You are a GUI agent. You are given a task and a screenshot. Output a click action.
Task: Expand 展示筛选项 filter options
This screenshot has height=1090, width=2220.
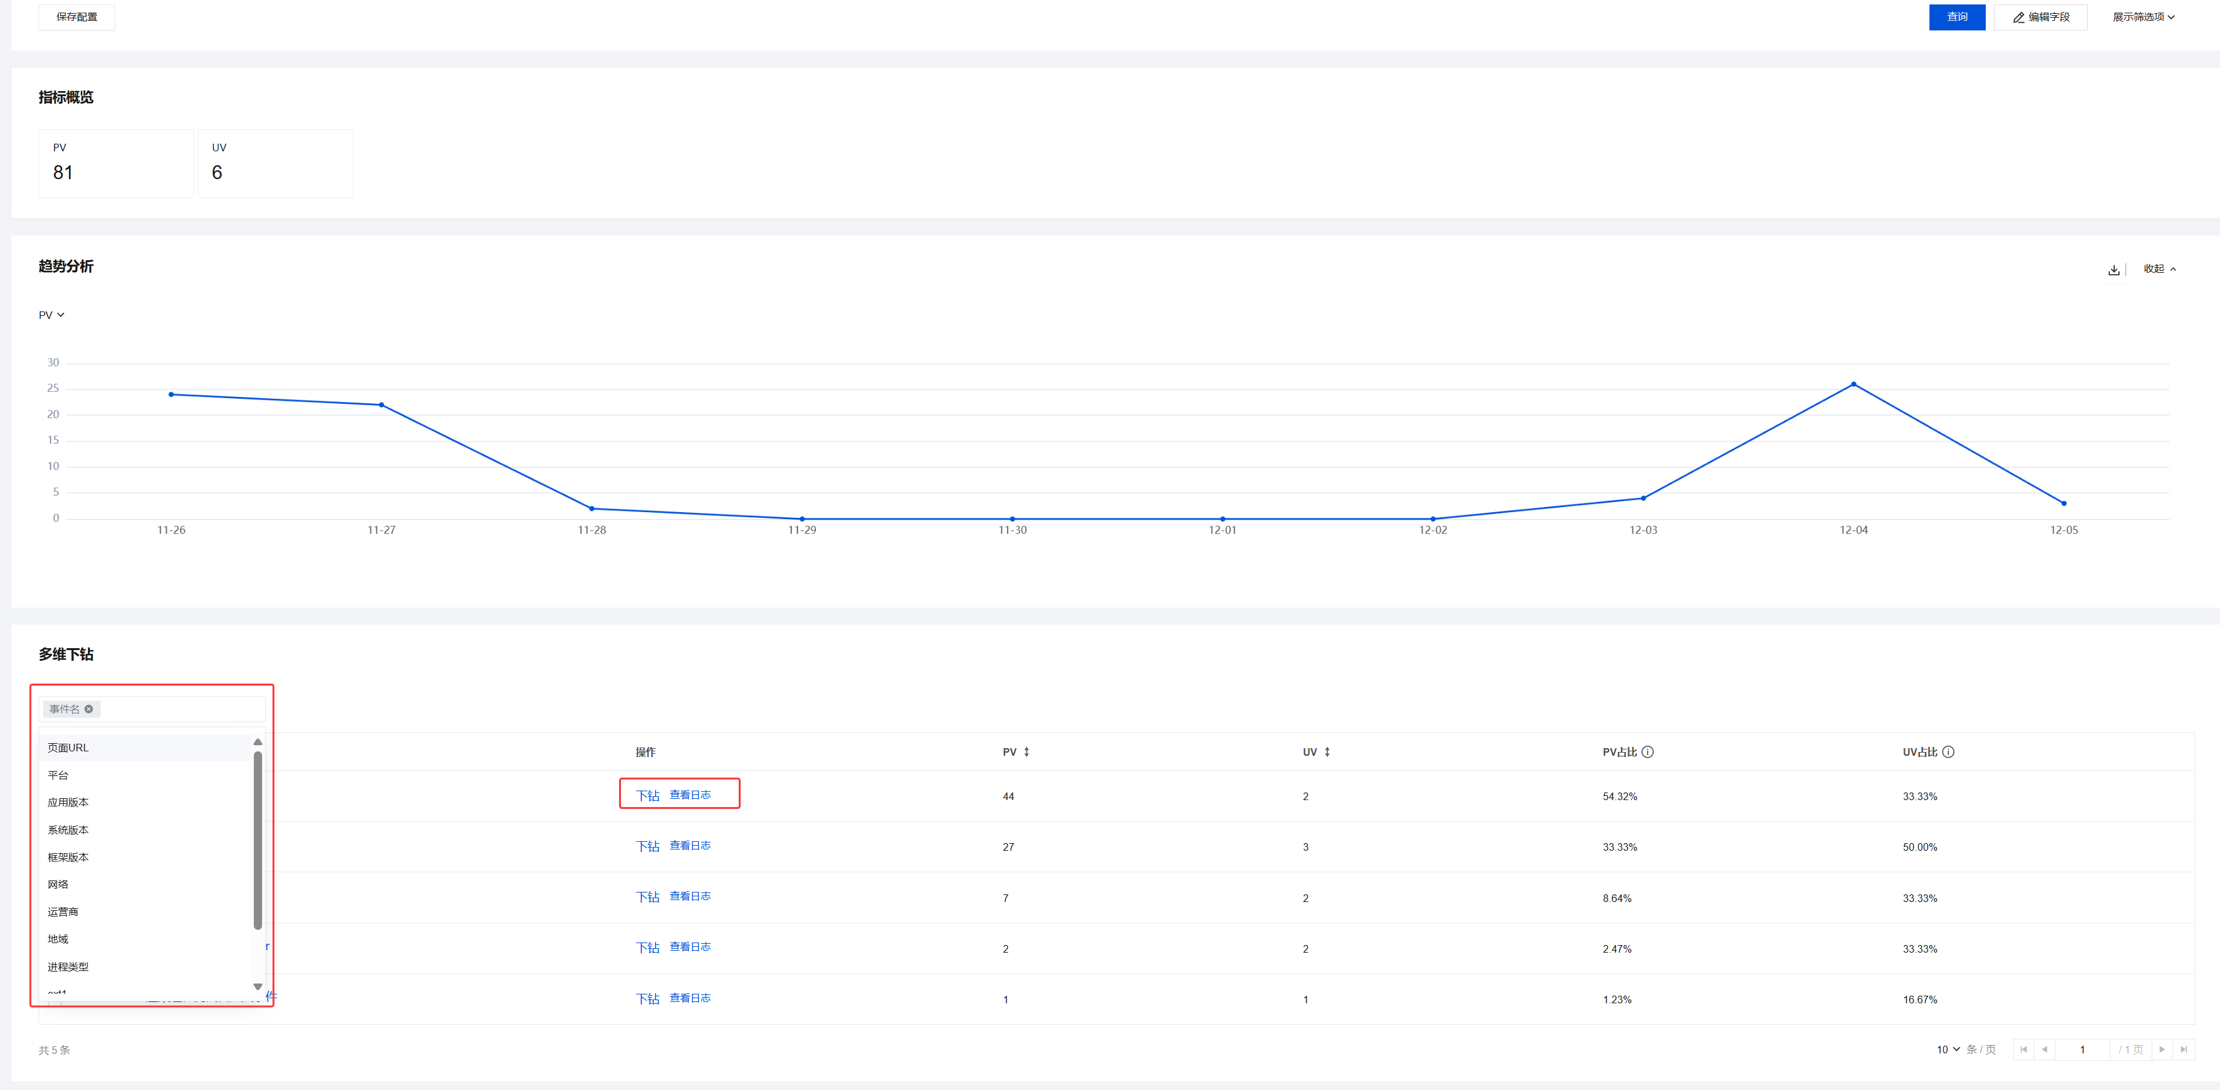(2143, 17)
